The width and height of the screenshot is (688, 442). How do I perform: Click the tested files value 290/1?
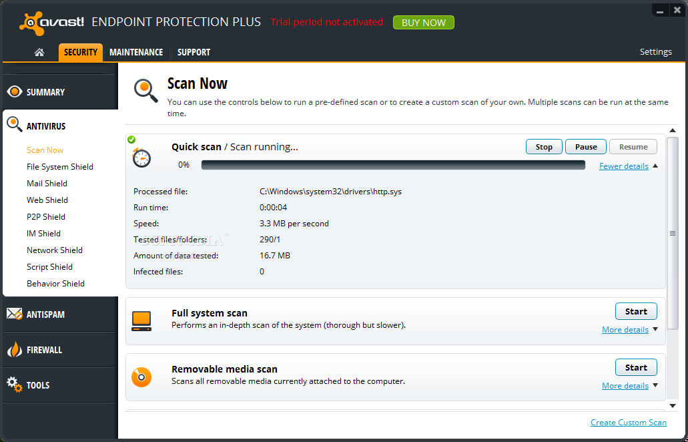pyautogui.click(x=270, y=239)
